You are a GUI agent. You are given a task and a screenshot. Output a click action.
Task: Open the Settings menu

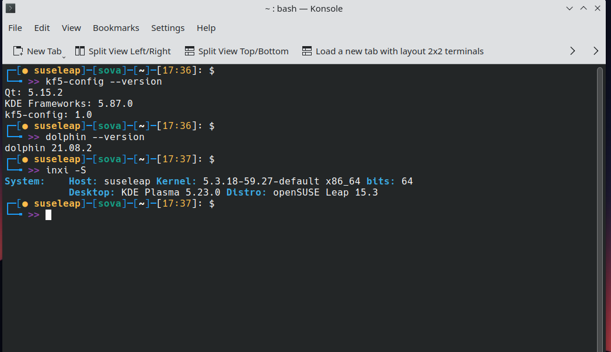(167, 28)
